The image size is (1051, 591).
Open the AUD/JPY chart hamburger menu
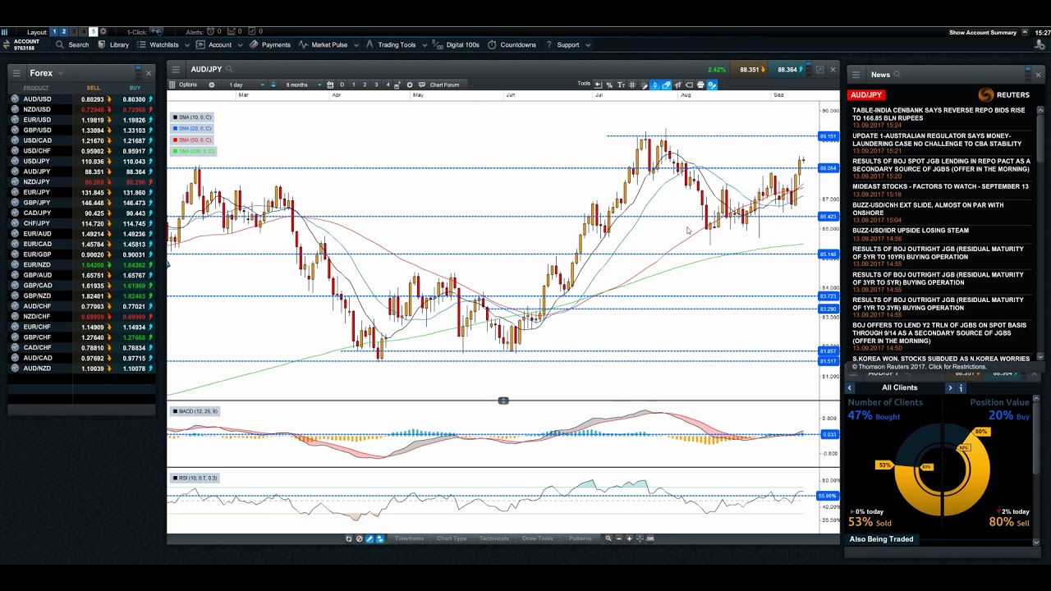175,70
